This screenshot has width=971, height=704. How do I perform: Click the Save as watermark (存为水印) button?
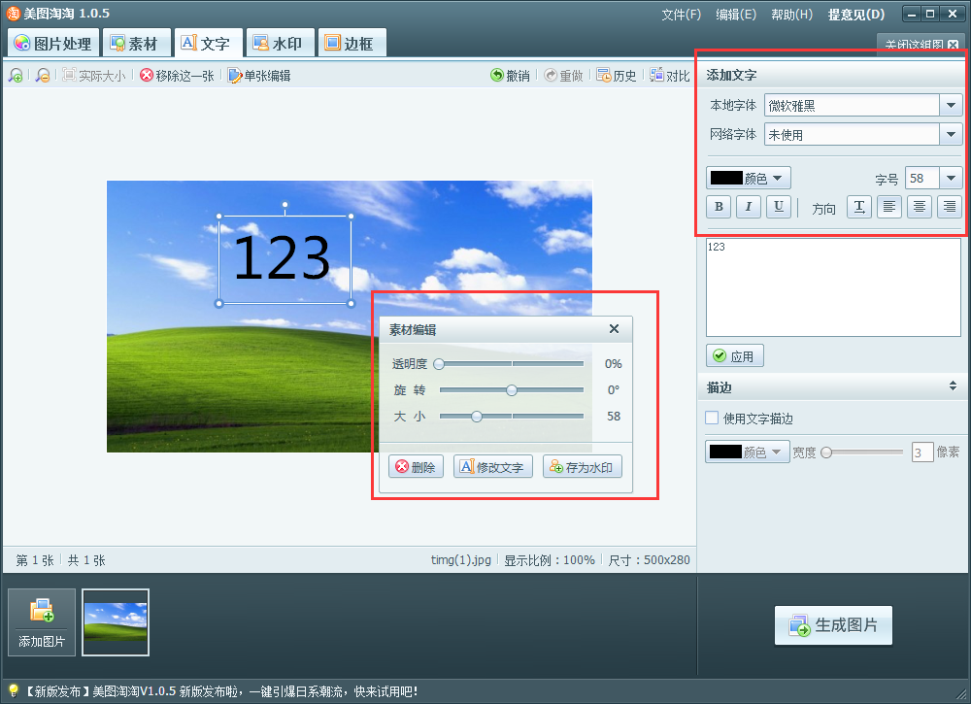(x=582, y=466)
